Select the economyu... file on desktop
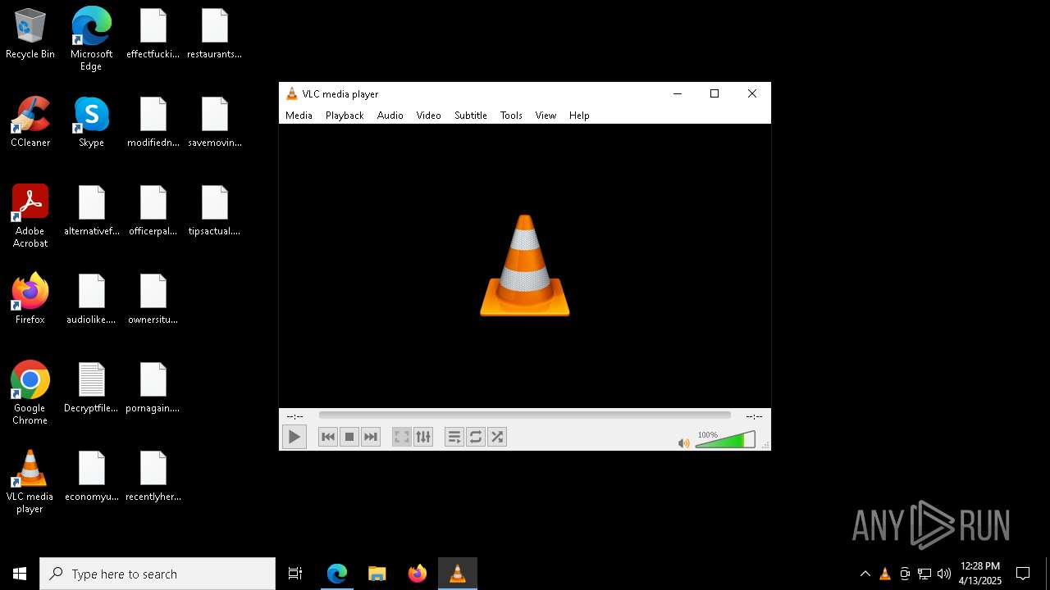 point(91,476)
